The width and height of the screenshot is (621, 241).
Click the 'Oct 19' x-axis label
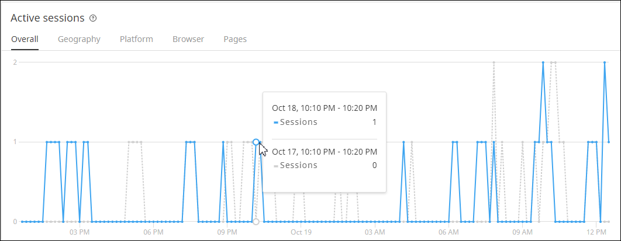coord(301,232)
